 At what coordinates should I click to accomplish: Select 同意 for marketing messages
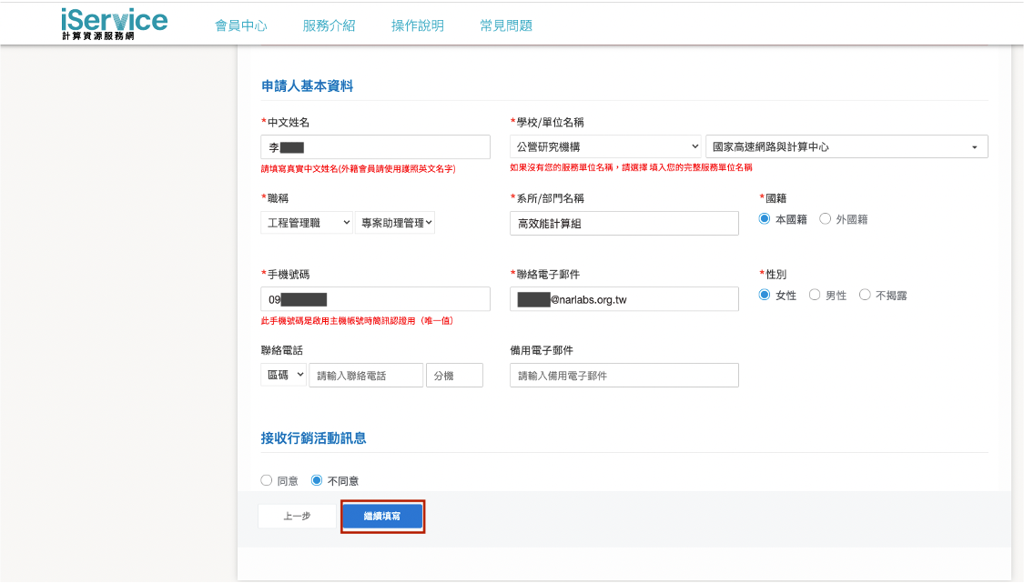pyautogui.click(x=267, y=480)
